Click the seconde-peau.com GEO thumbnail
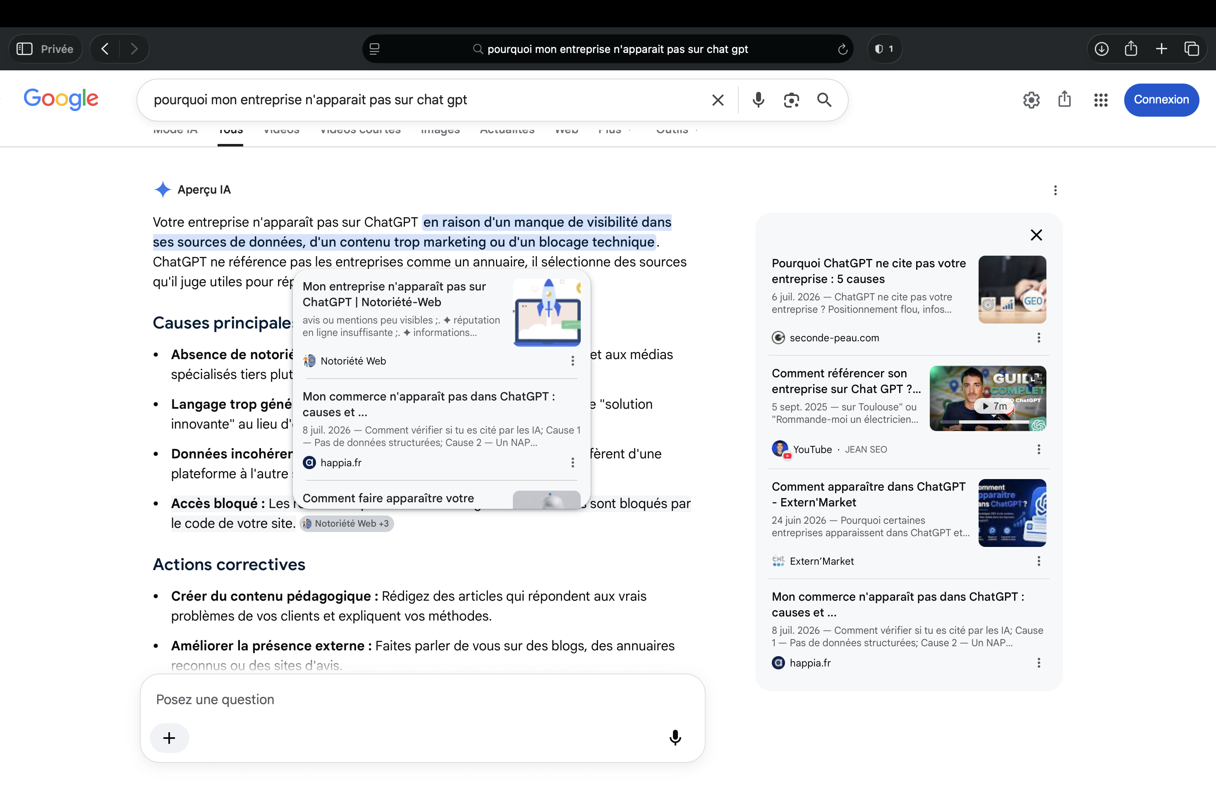 (1012, 289)
